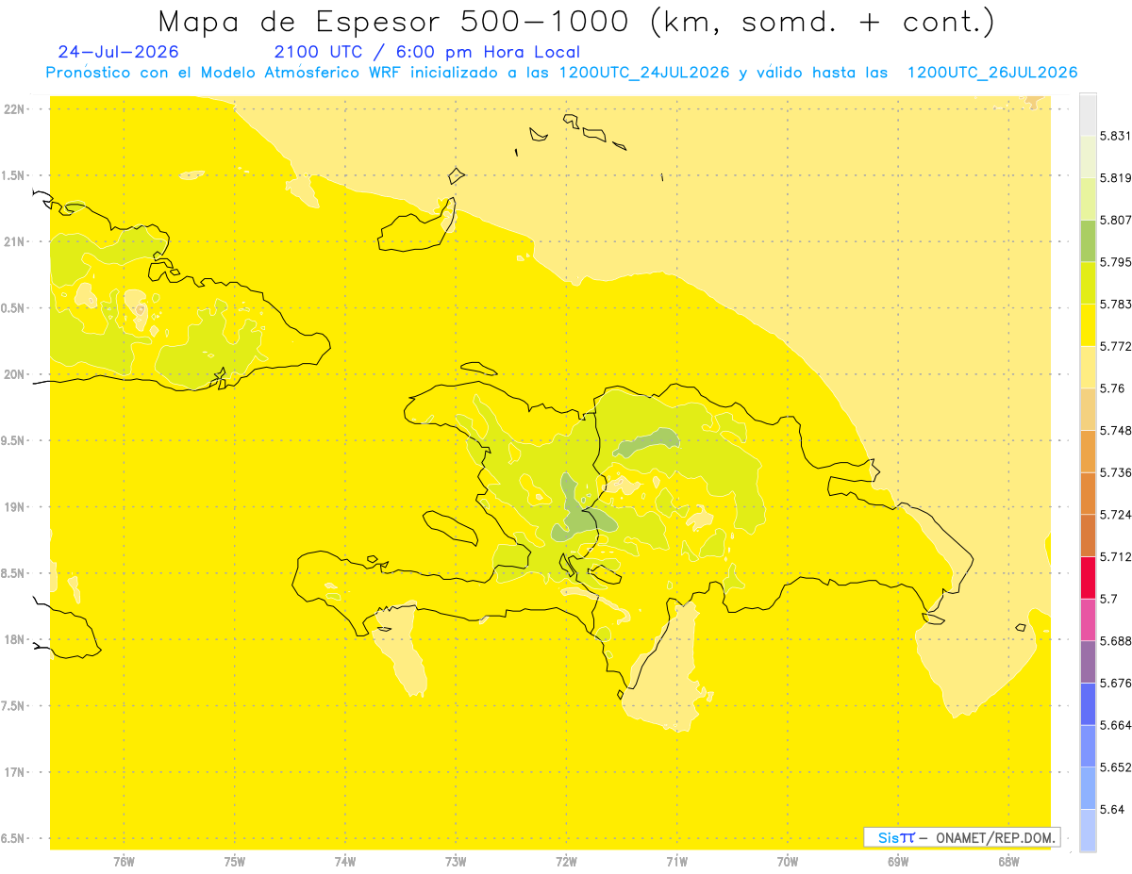Click the 68W longitude label
The image size is (1132, 874).
[x=1008, y=861]
